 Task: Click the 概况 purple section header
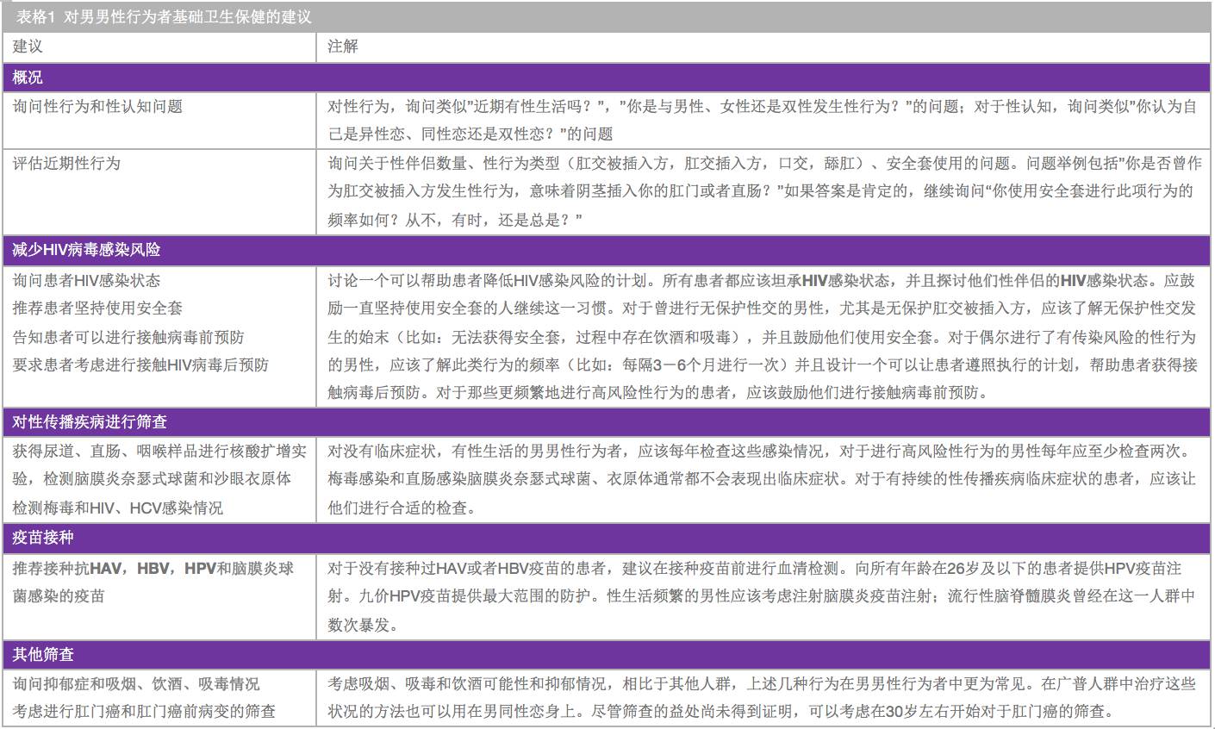(x=607, y=77)
